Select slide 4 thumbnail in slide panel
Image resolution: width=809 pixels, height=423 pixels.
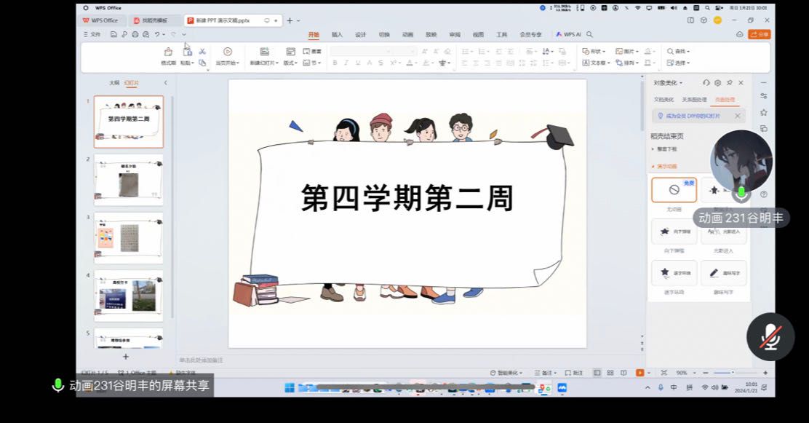(x=129, y=296)
